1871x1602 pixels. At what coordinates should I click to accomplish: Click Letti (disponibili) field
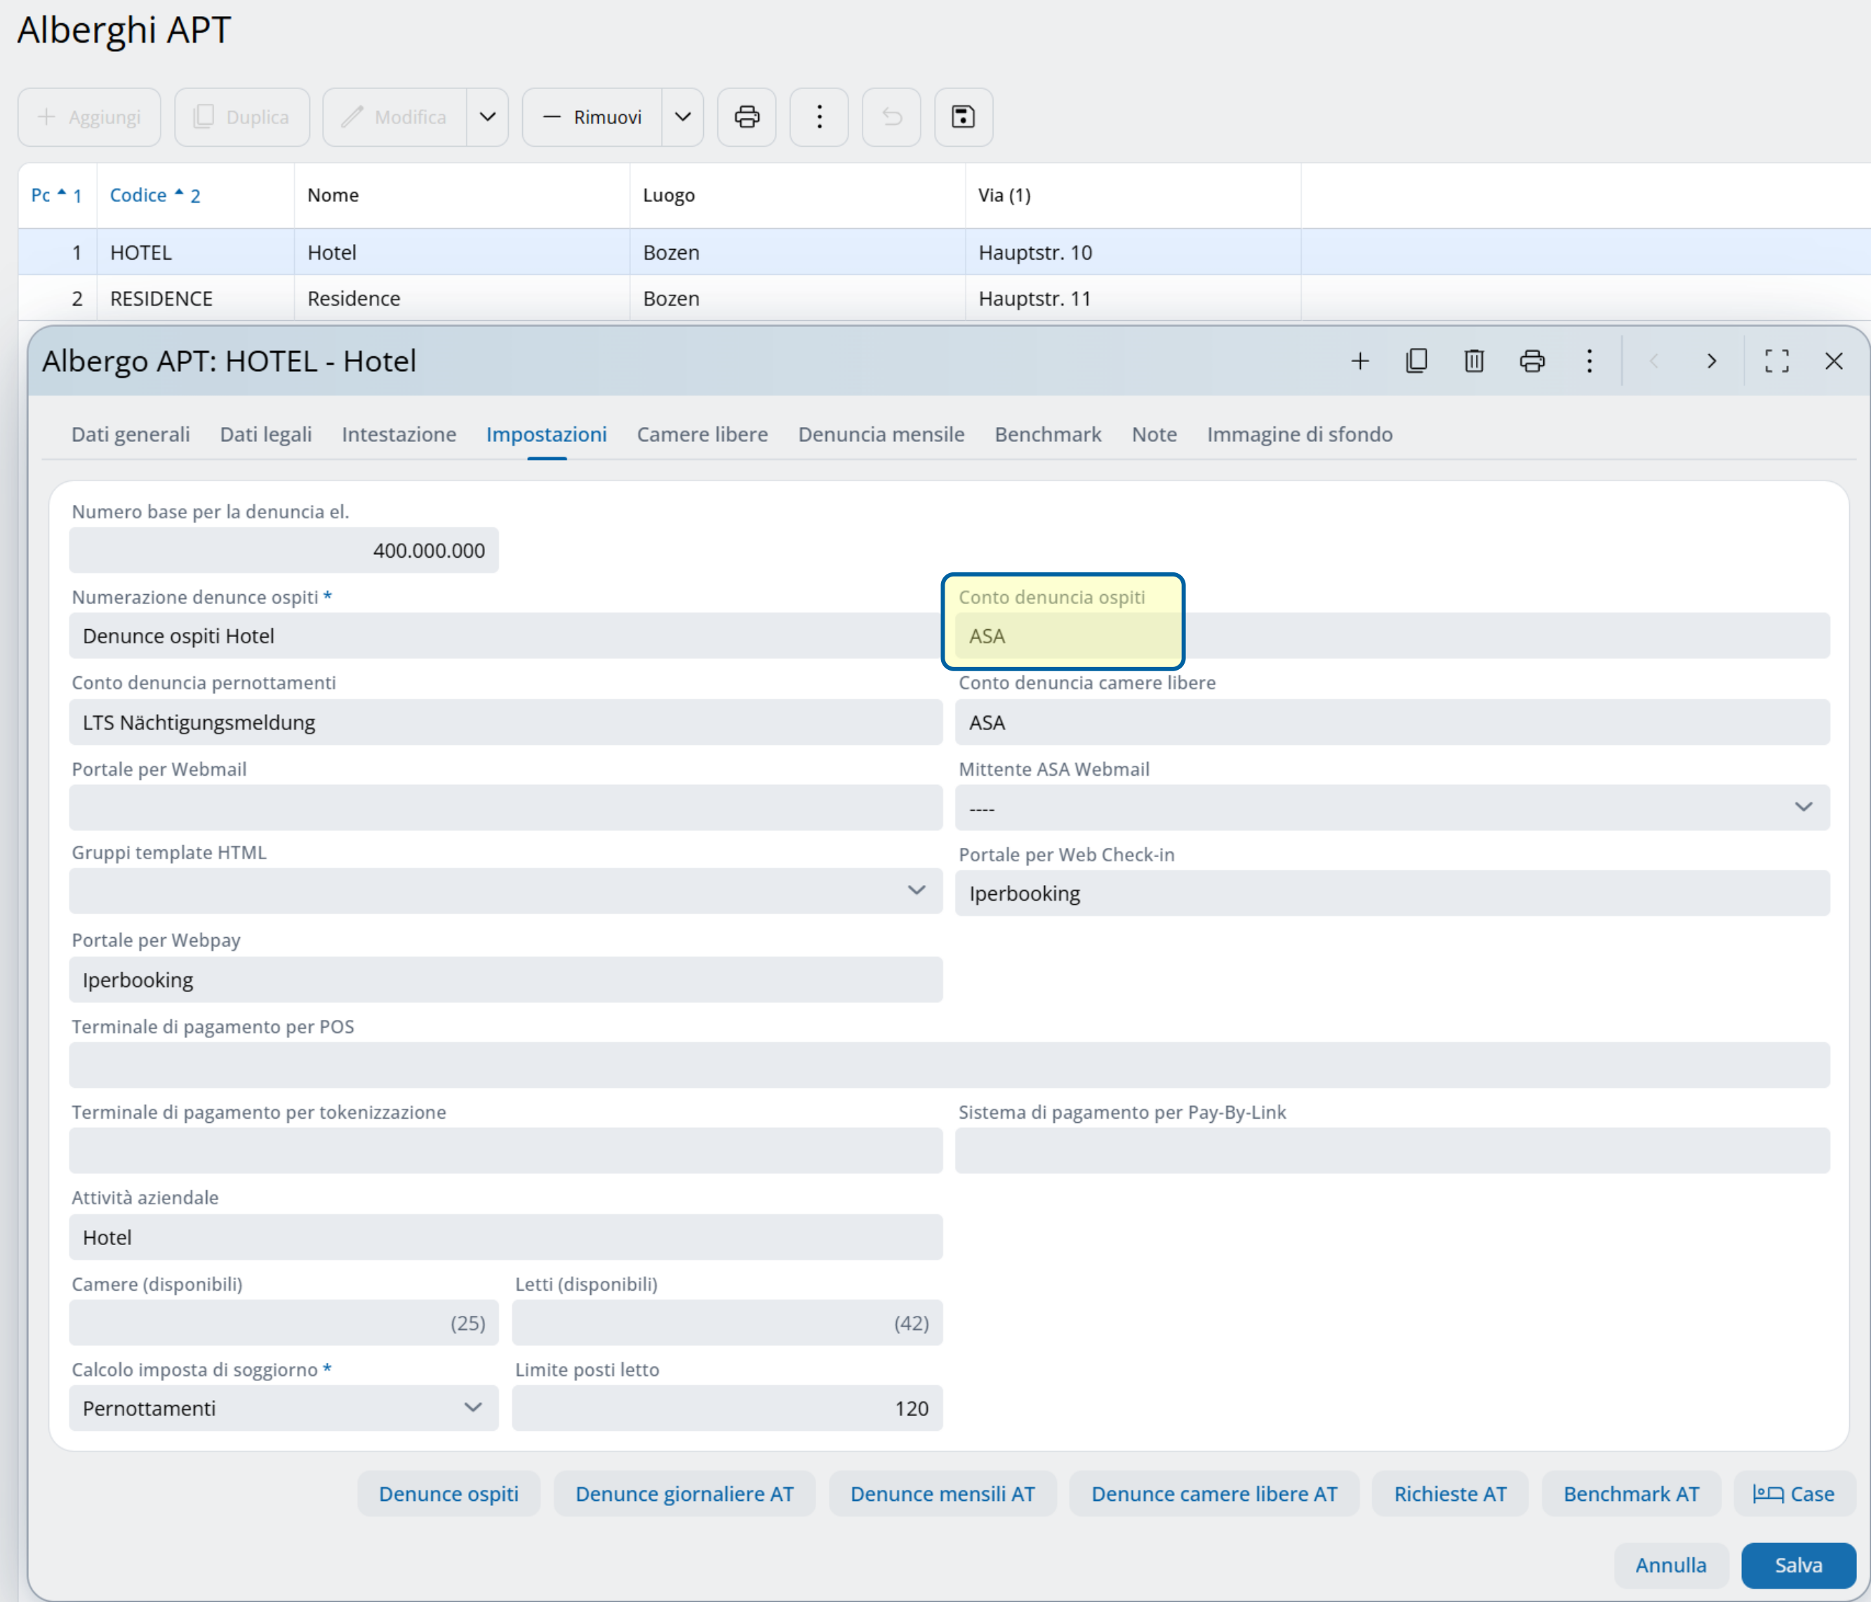pos(727,1322)
